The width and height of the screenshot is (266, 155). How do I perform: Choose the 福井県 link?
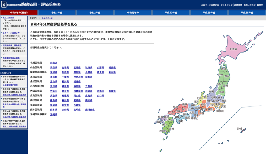coord(77,82)
